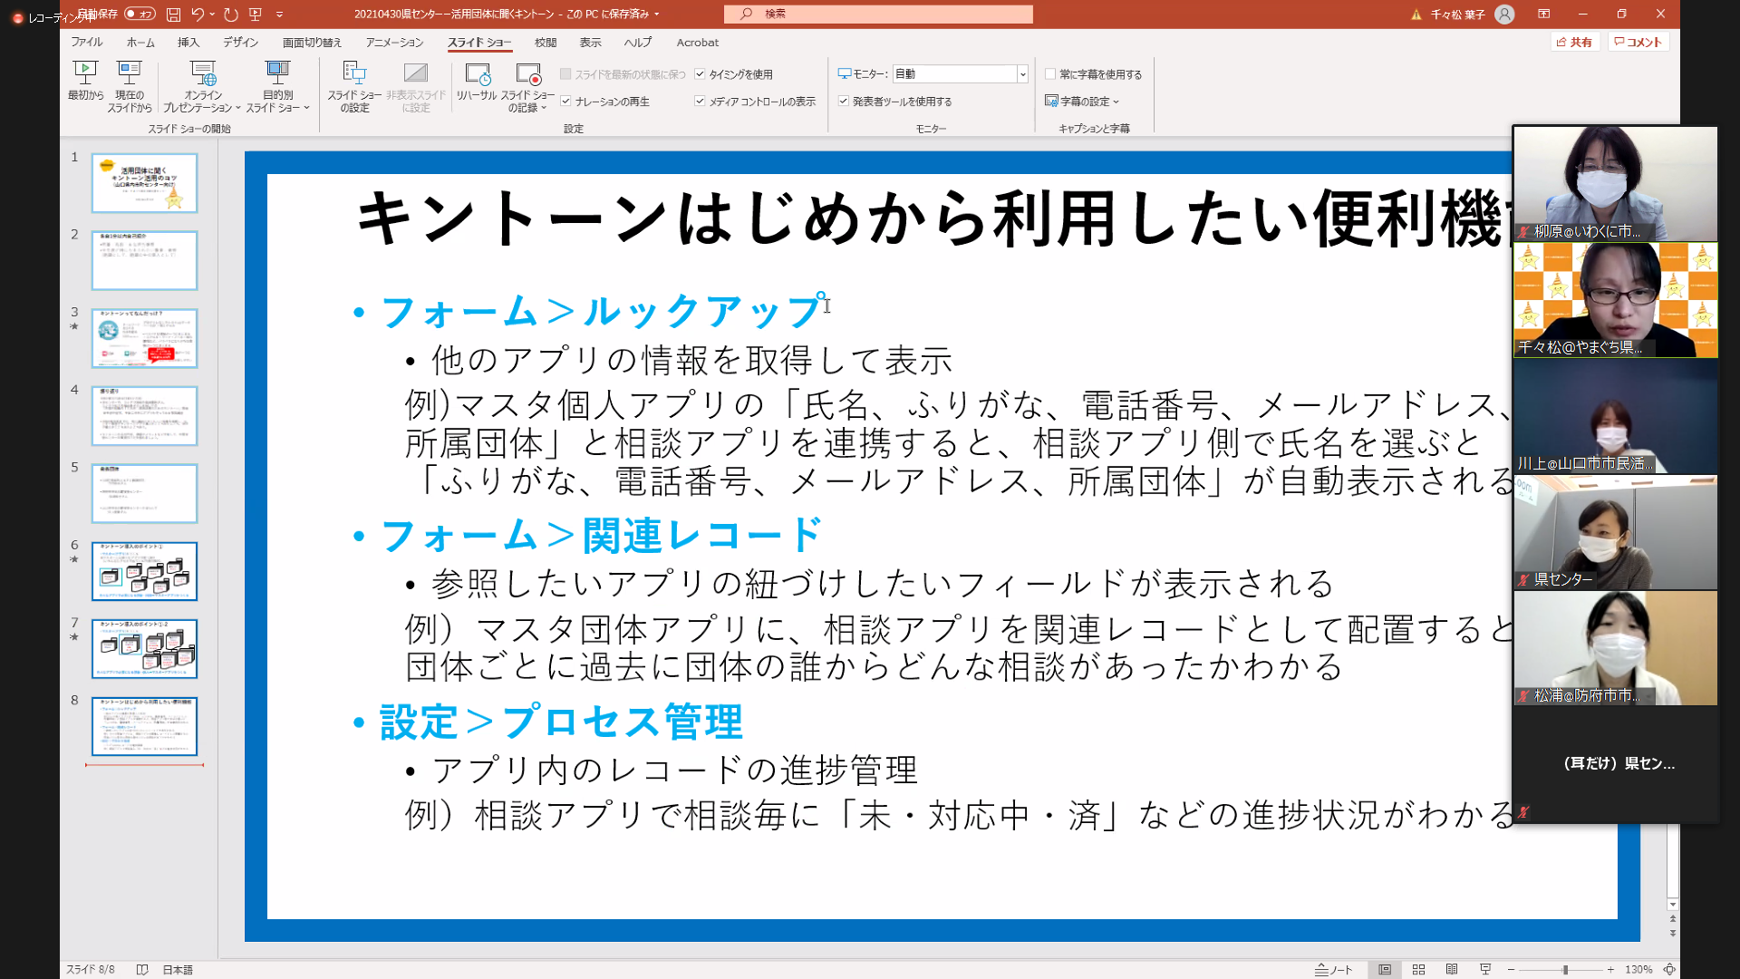Click the start-from-beginning icon in the quick access toolbar
1740x979 pixels.
click(256, 14)
